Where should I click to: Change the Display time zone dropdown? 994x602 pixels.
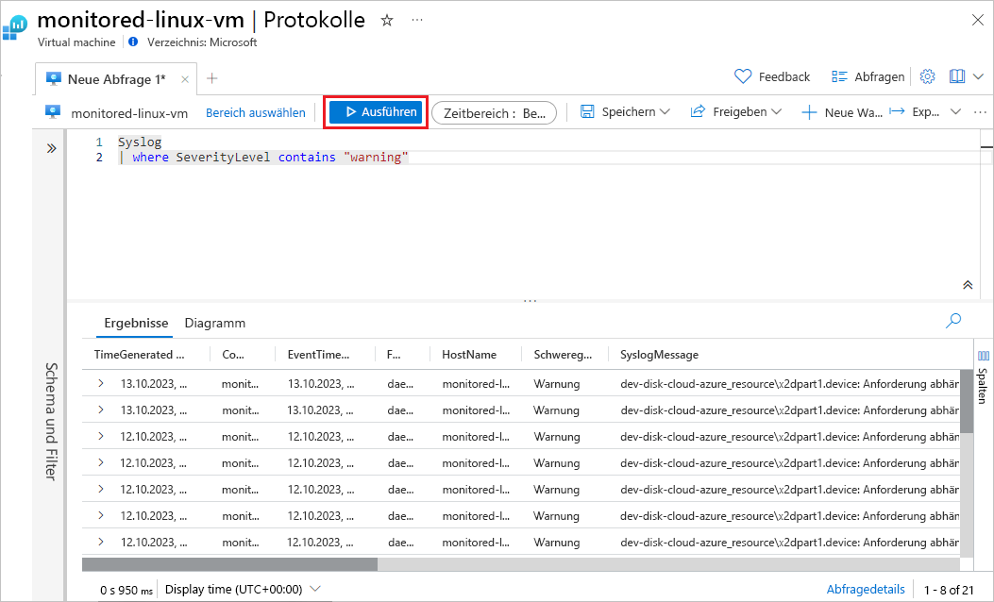coord(243,590)
